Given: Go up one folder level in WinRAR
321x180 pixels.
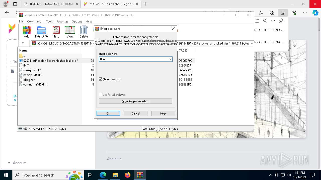Looking at the screenshot, I should click(x=23, y=43).
